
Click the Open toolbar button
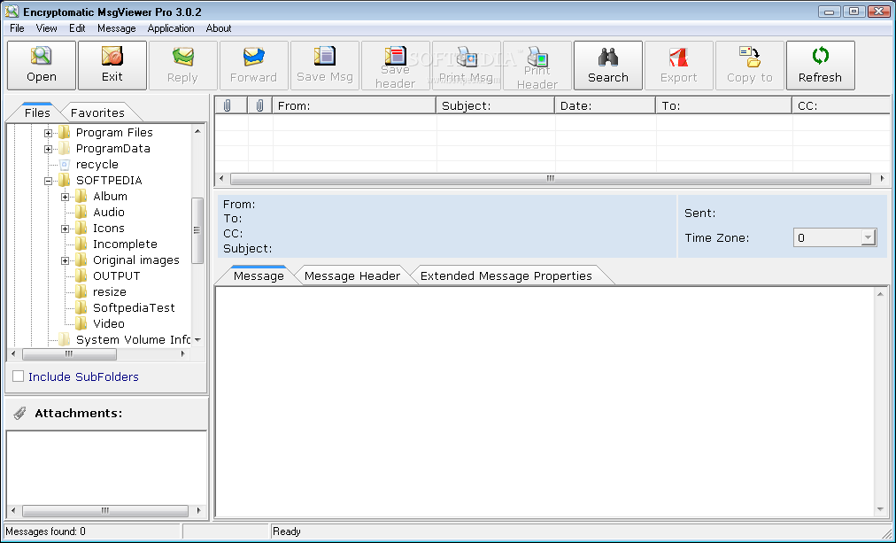click(41, 66)
